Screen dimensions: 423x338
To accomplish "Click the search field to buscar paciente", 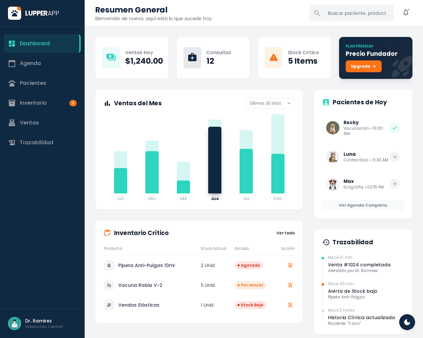I will [357, 13].
